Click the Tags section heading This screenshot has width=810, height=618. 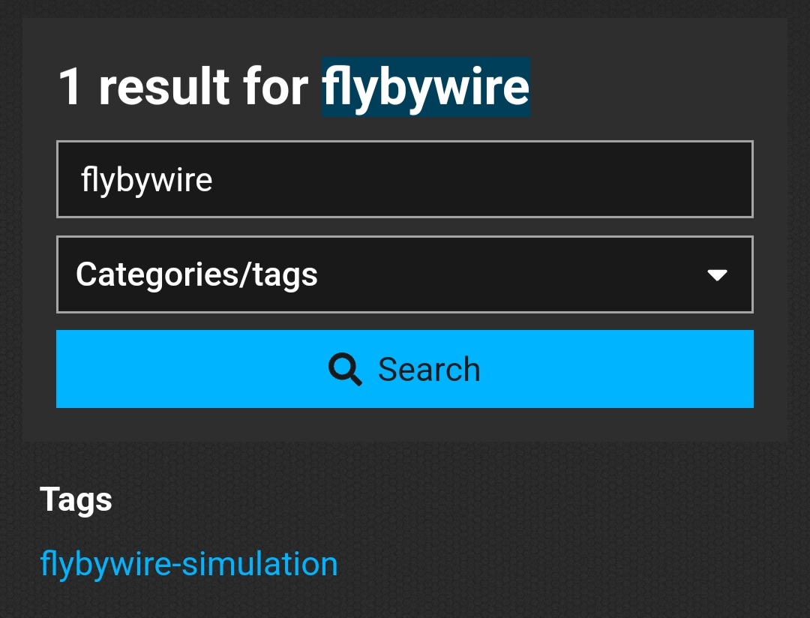pyautogui.click(x=76, y=499)
